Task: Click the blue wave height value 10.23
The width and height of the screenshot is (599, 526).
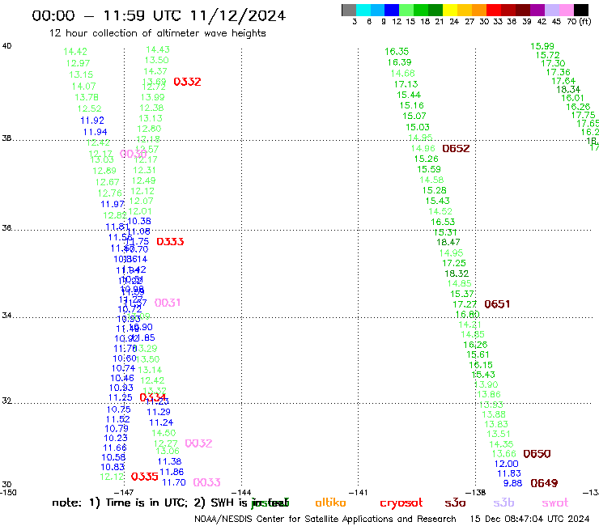Action: coord(116,438)
